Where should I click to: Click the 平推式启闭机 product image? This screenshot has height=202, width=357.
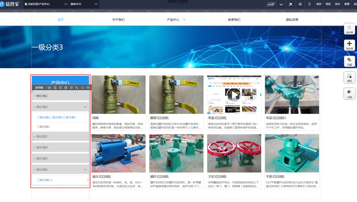pos(292,153)
